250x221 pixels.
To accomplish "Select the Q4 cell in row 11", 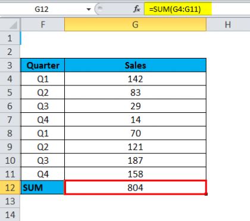I will [43, 174].
